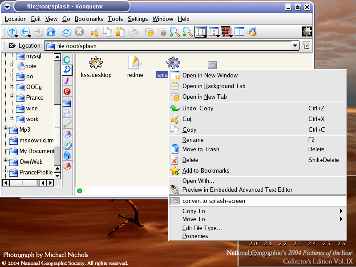
Task: Click the tree scrollbar up arrow
Action: 57,57
